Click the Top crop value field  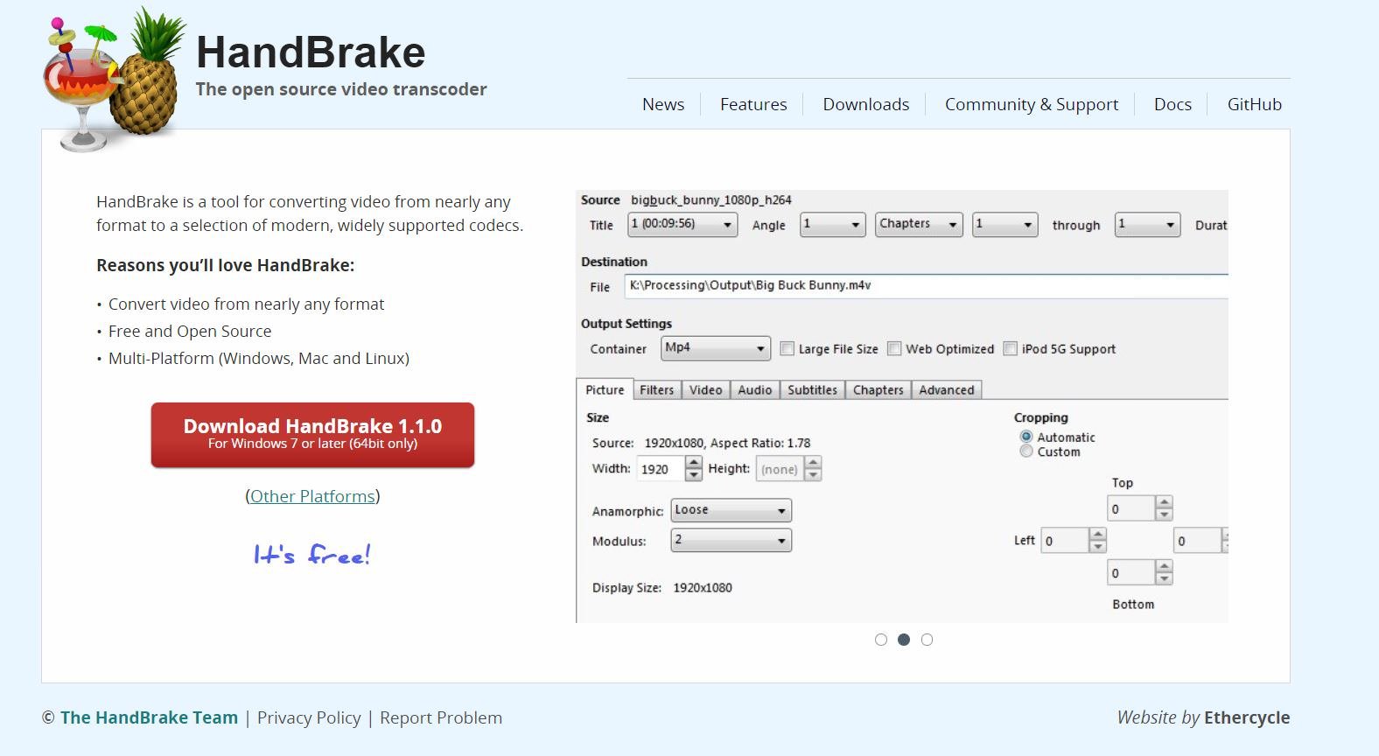point(1131,508)
